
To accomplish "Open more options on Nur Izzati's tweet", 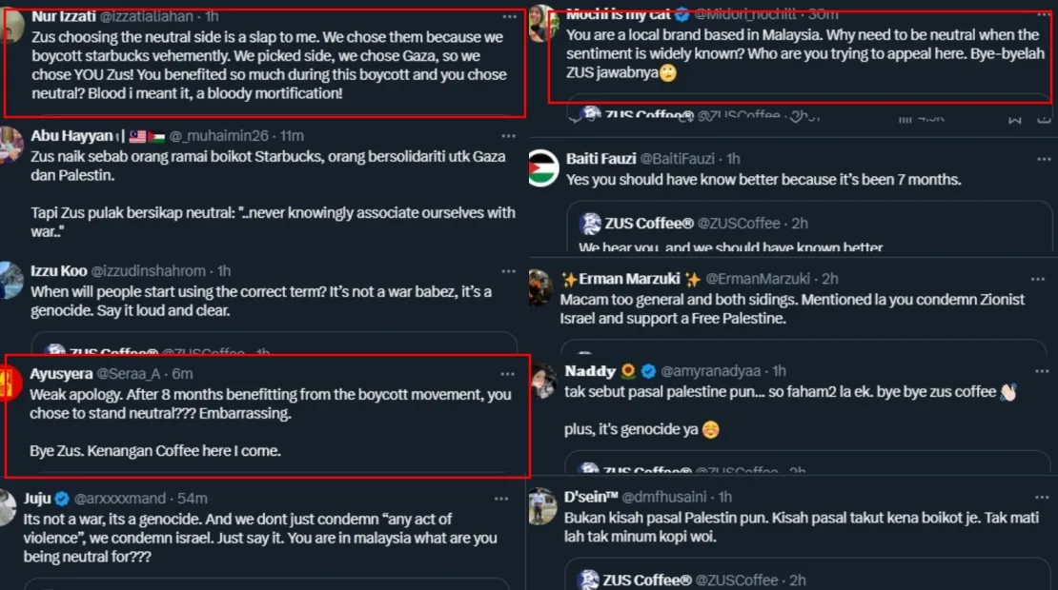I will click(x=511, y=17).
